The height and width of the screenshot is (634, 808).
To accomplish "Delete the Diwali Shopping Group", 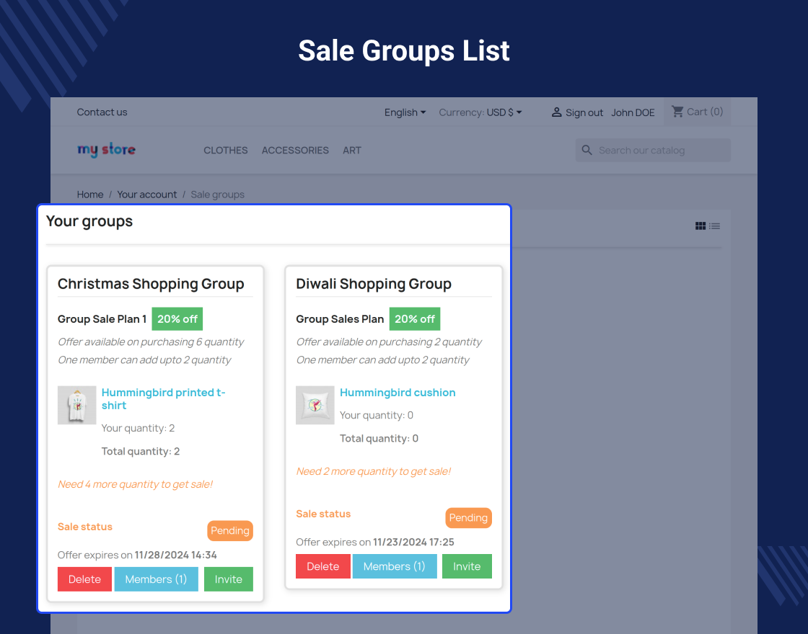I will pos(323,566).
